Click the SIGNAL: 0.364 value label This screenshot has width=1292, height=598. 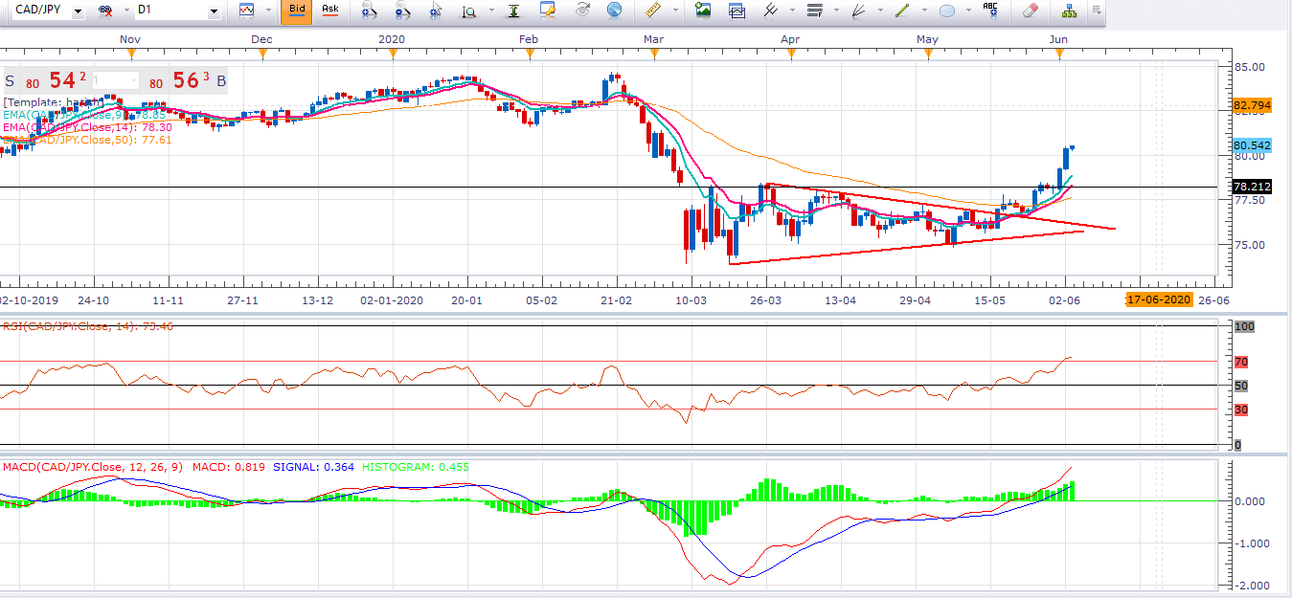click(314, 467)
